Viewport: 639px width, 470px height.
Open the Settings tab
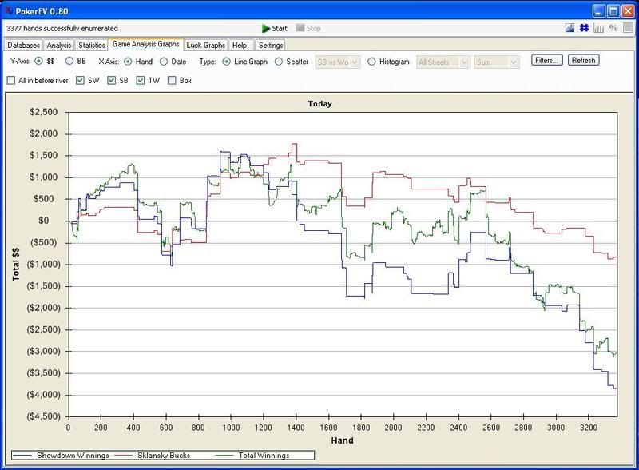pos(271,46)
